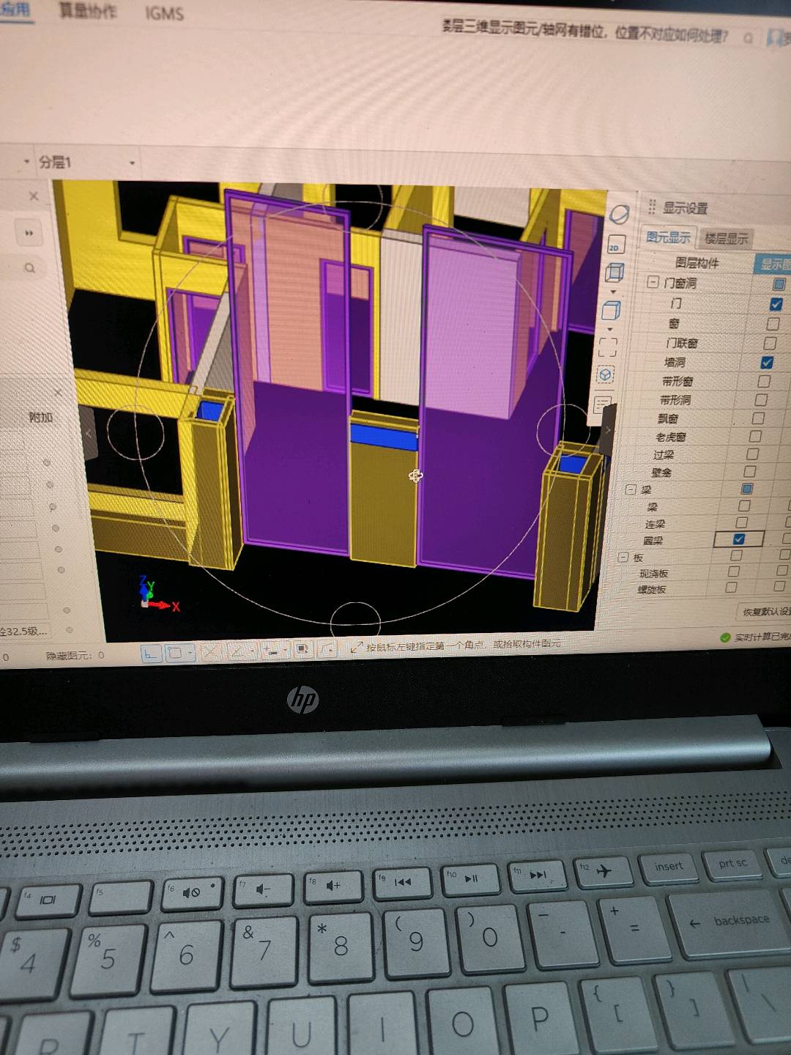The width and height of the screenshot is (791, 1055).
Task: Enable the 连梁 display checkbox
Action: [741, 522]
